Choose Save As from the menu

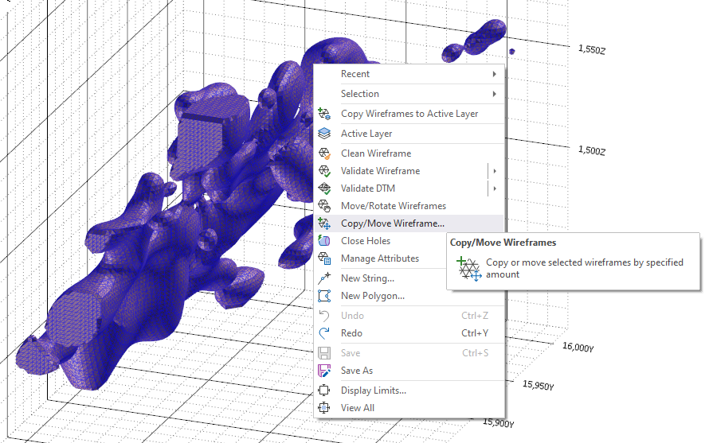click(x=356, y=371)
